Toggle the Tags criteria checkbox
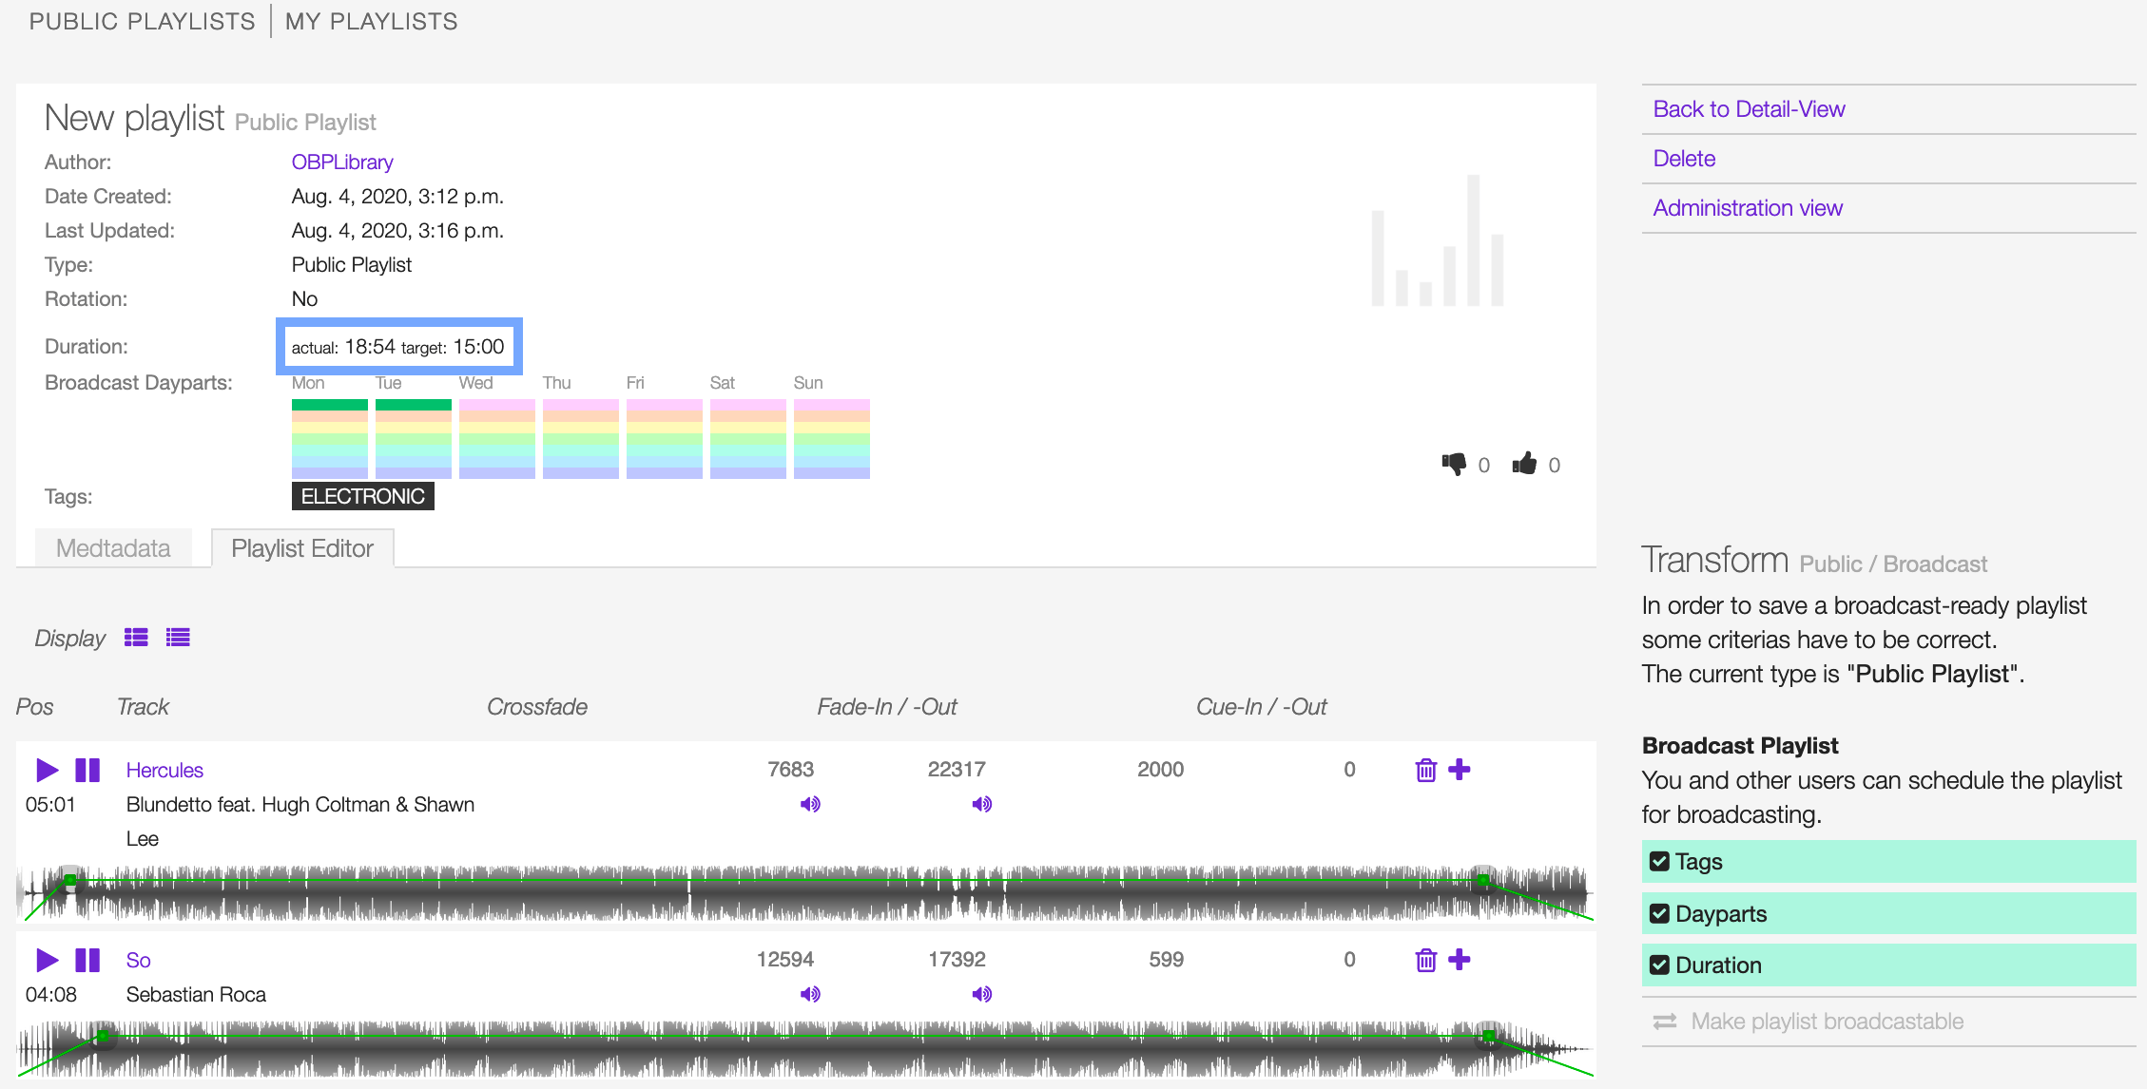This screenshot has height=1089, width=2147. (1659, 861)
